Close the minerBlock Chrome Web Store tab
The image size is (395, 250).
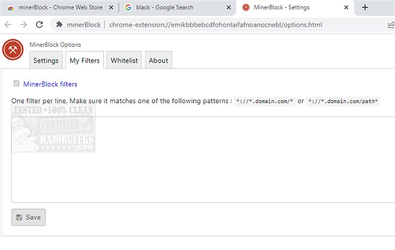(x=111, y=7)
